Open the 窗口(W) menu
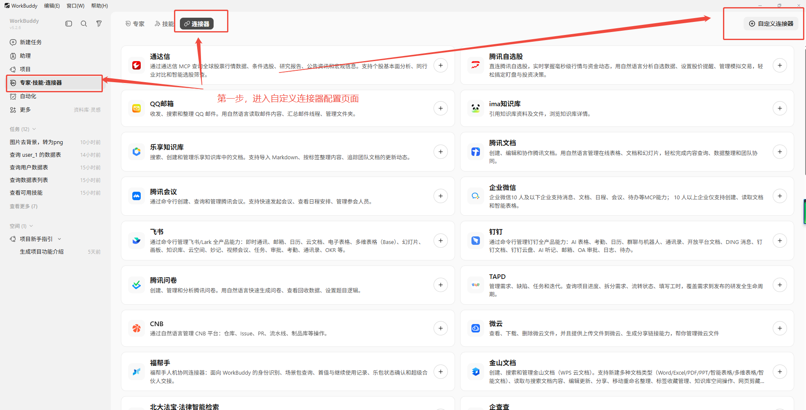The height and width of the screenshot is (410, 806). coord(75,5)
